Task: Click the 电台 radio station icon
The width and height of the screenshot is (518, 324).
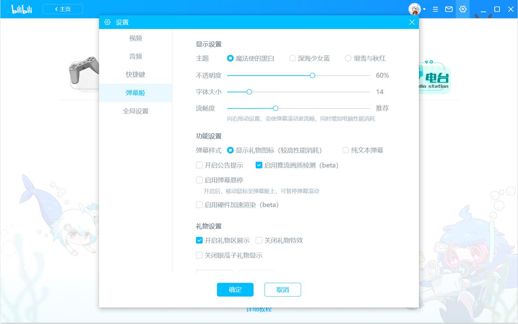Action: [435, 78]
